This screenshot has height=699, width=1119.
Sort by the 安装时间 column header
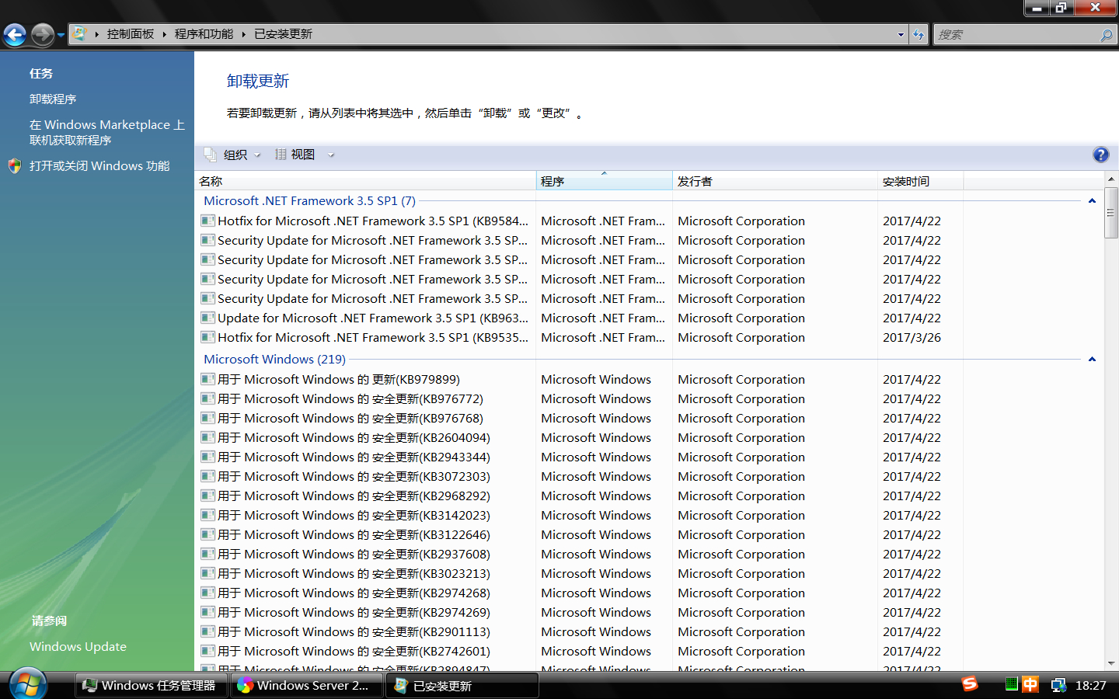pos(921,181)
